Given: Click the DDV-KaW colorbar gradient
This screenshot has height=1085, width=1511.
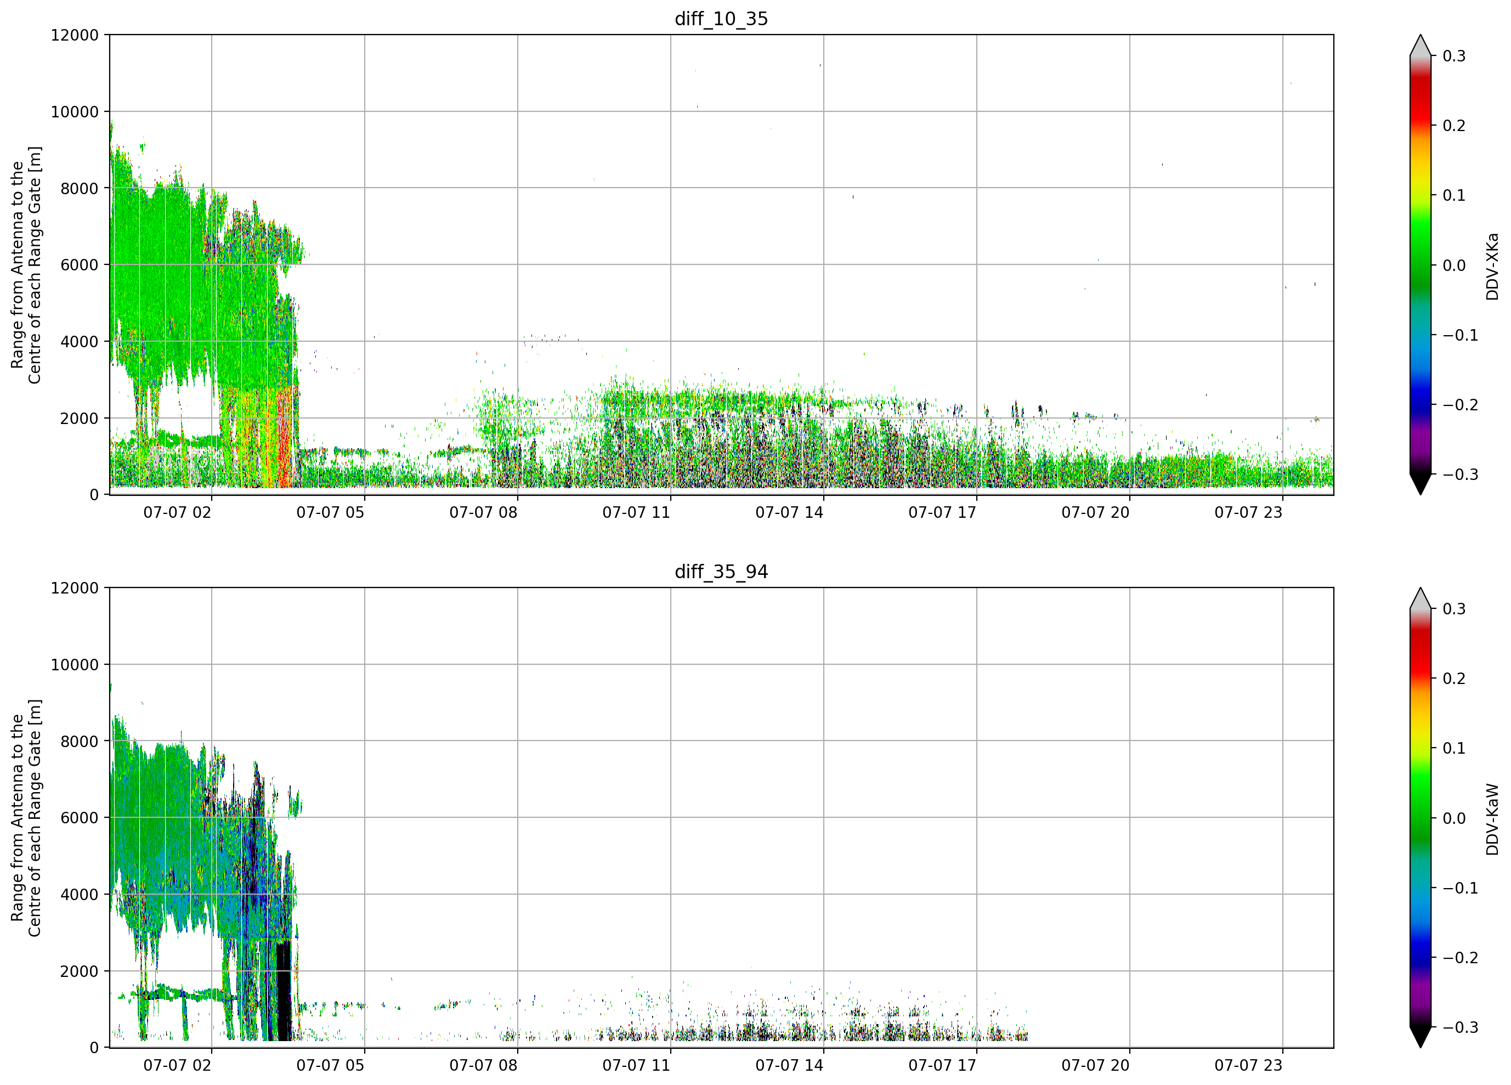Looking at the screenshot, I should (1420, 818).
